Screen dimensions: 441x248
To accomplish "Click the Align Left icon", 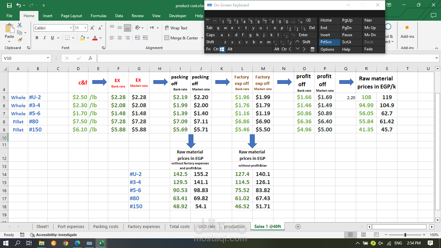I will pyautogui.click(x=112, y=38).
